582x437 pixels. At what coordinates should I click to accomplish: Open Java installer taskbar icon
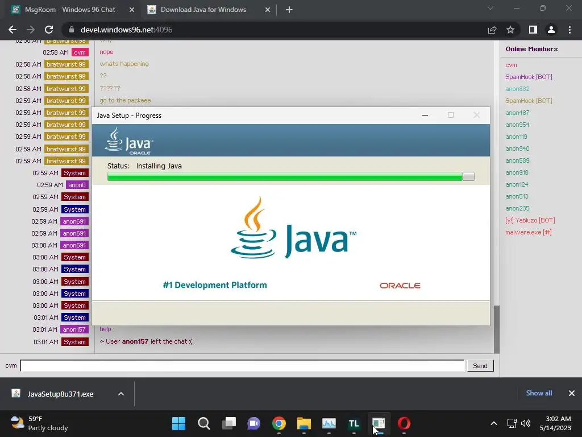(379, 423)
